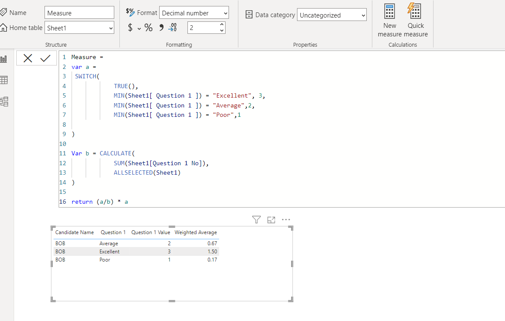Open visual filter icon above table
Screen dimensions: 505x321
click(x=256, y=220)
